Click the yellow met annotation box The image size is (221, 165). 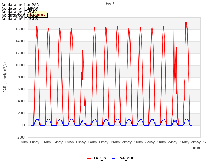point(38,14)
